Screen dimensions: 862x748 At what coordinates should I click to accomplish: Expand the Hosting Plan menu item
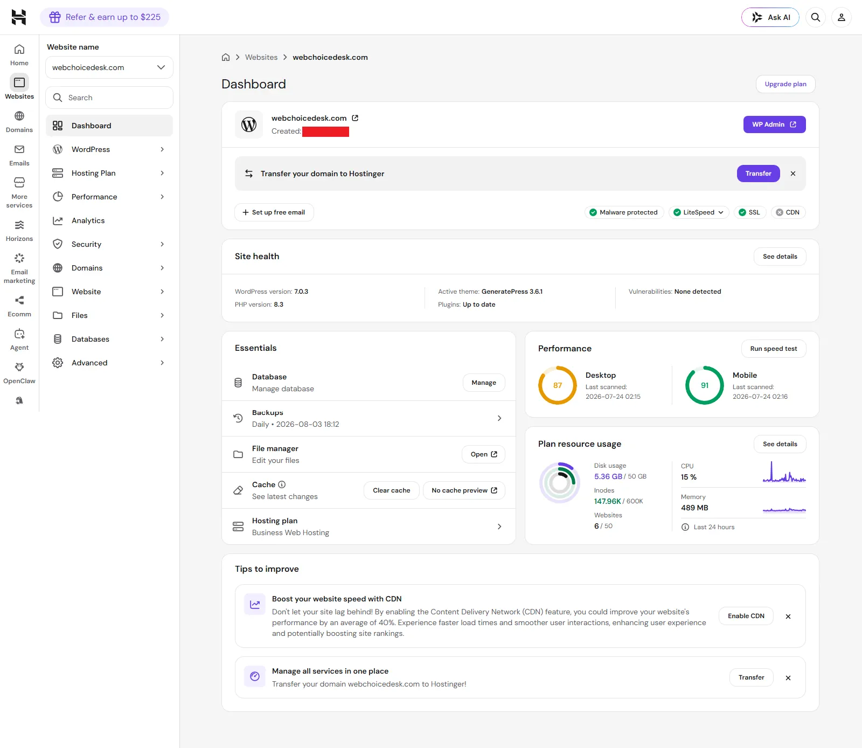[x=109, y=173]
